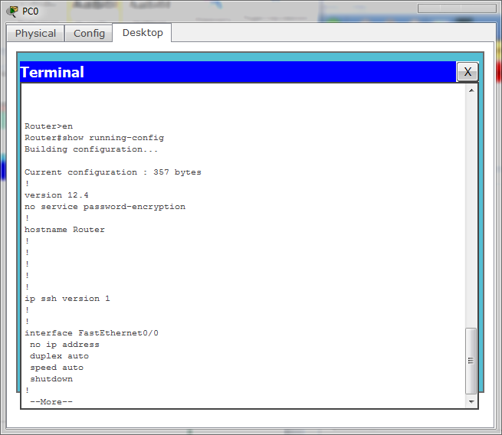Click 'interface FastEthernet0/0' line
The image size is (502, 435).
click(91, 333)
